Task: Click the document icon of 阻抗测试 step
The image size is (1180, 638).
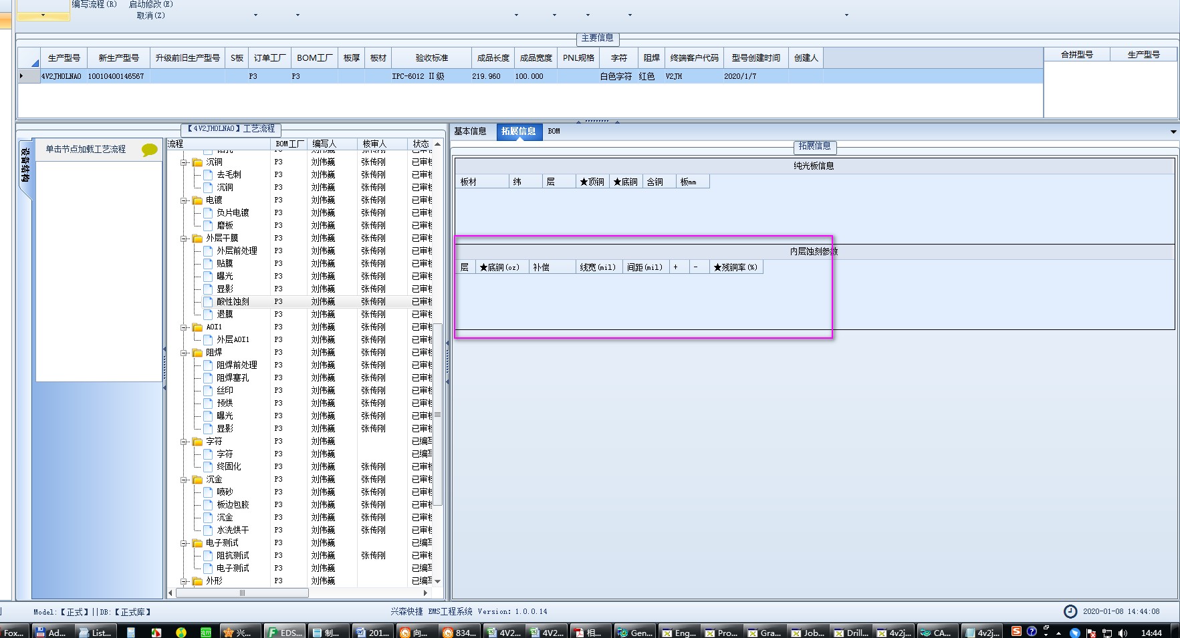Action: 208,555
